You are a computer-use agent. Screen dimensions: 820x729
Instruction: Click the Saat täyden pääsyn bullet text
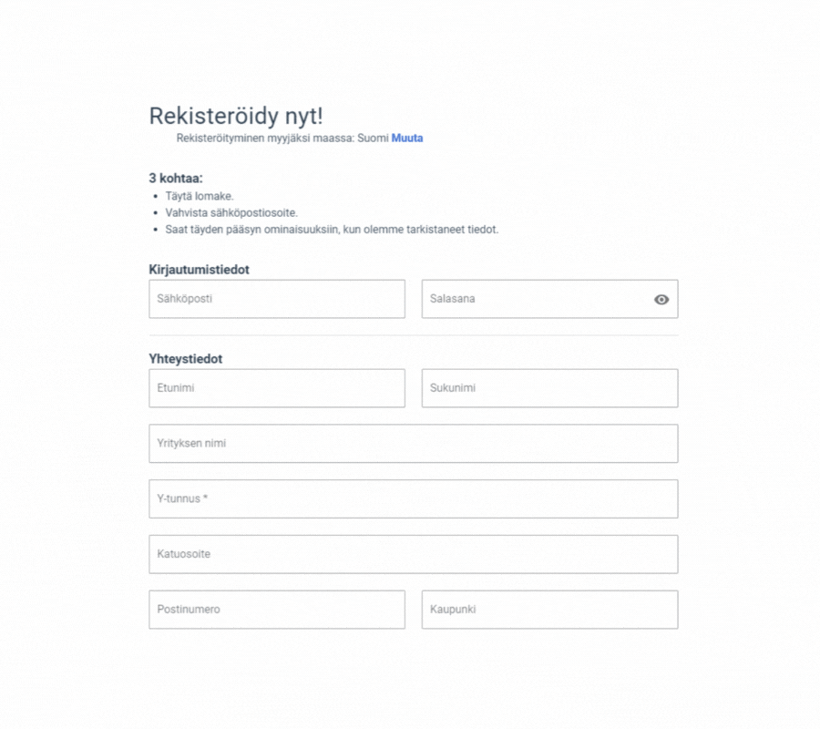[x=332, y=230]
